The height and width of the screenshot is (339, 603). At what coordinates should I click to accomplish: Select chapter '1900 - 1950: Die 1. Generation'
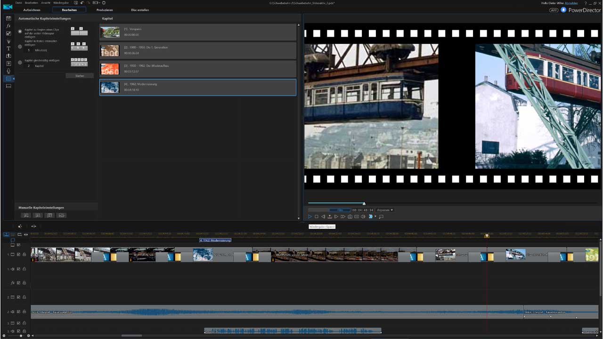tap(198, 50)
